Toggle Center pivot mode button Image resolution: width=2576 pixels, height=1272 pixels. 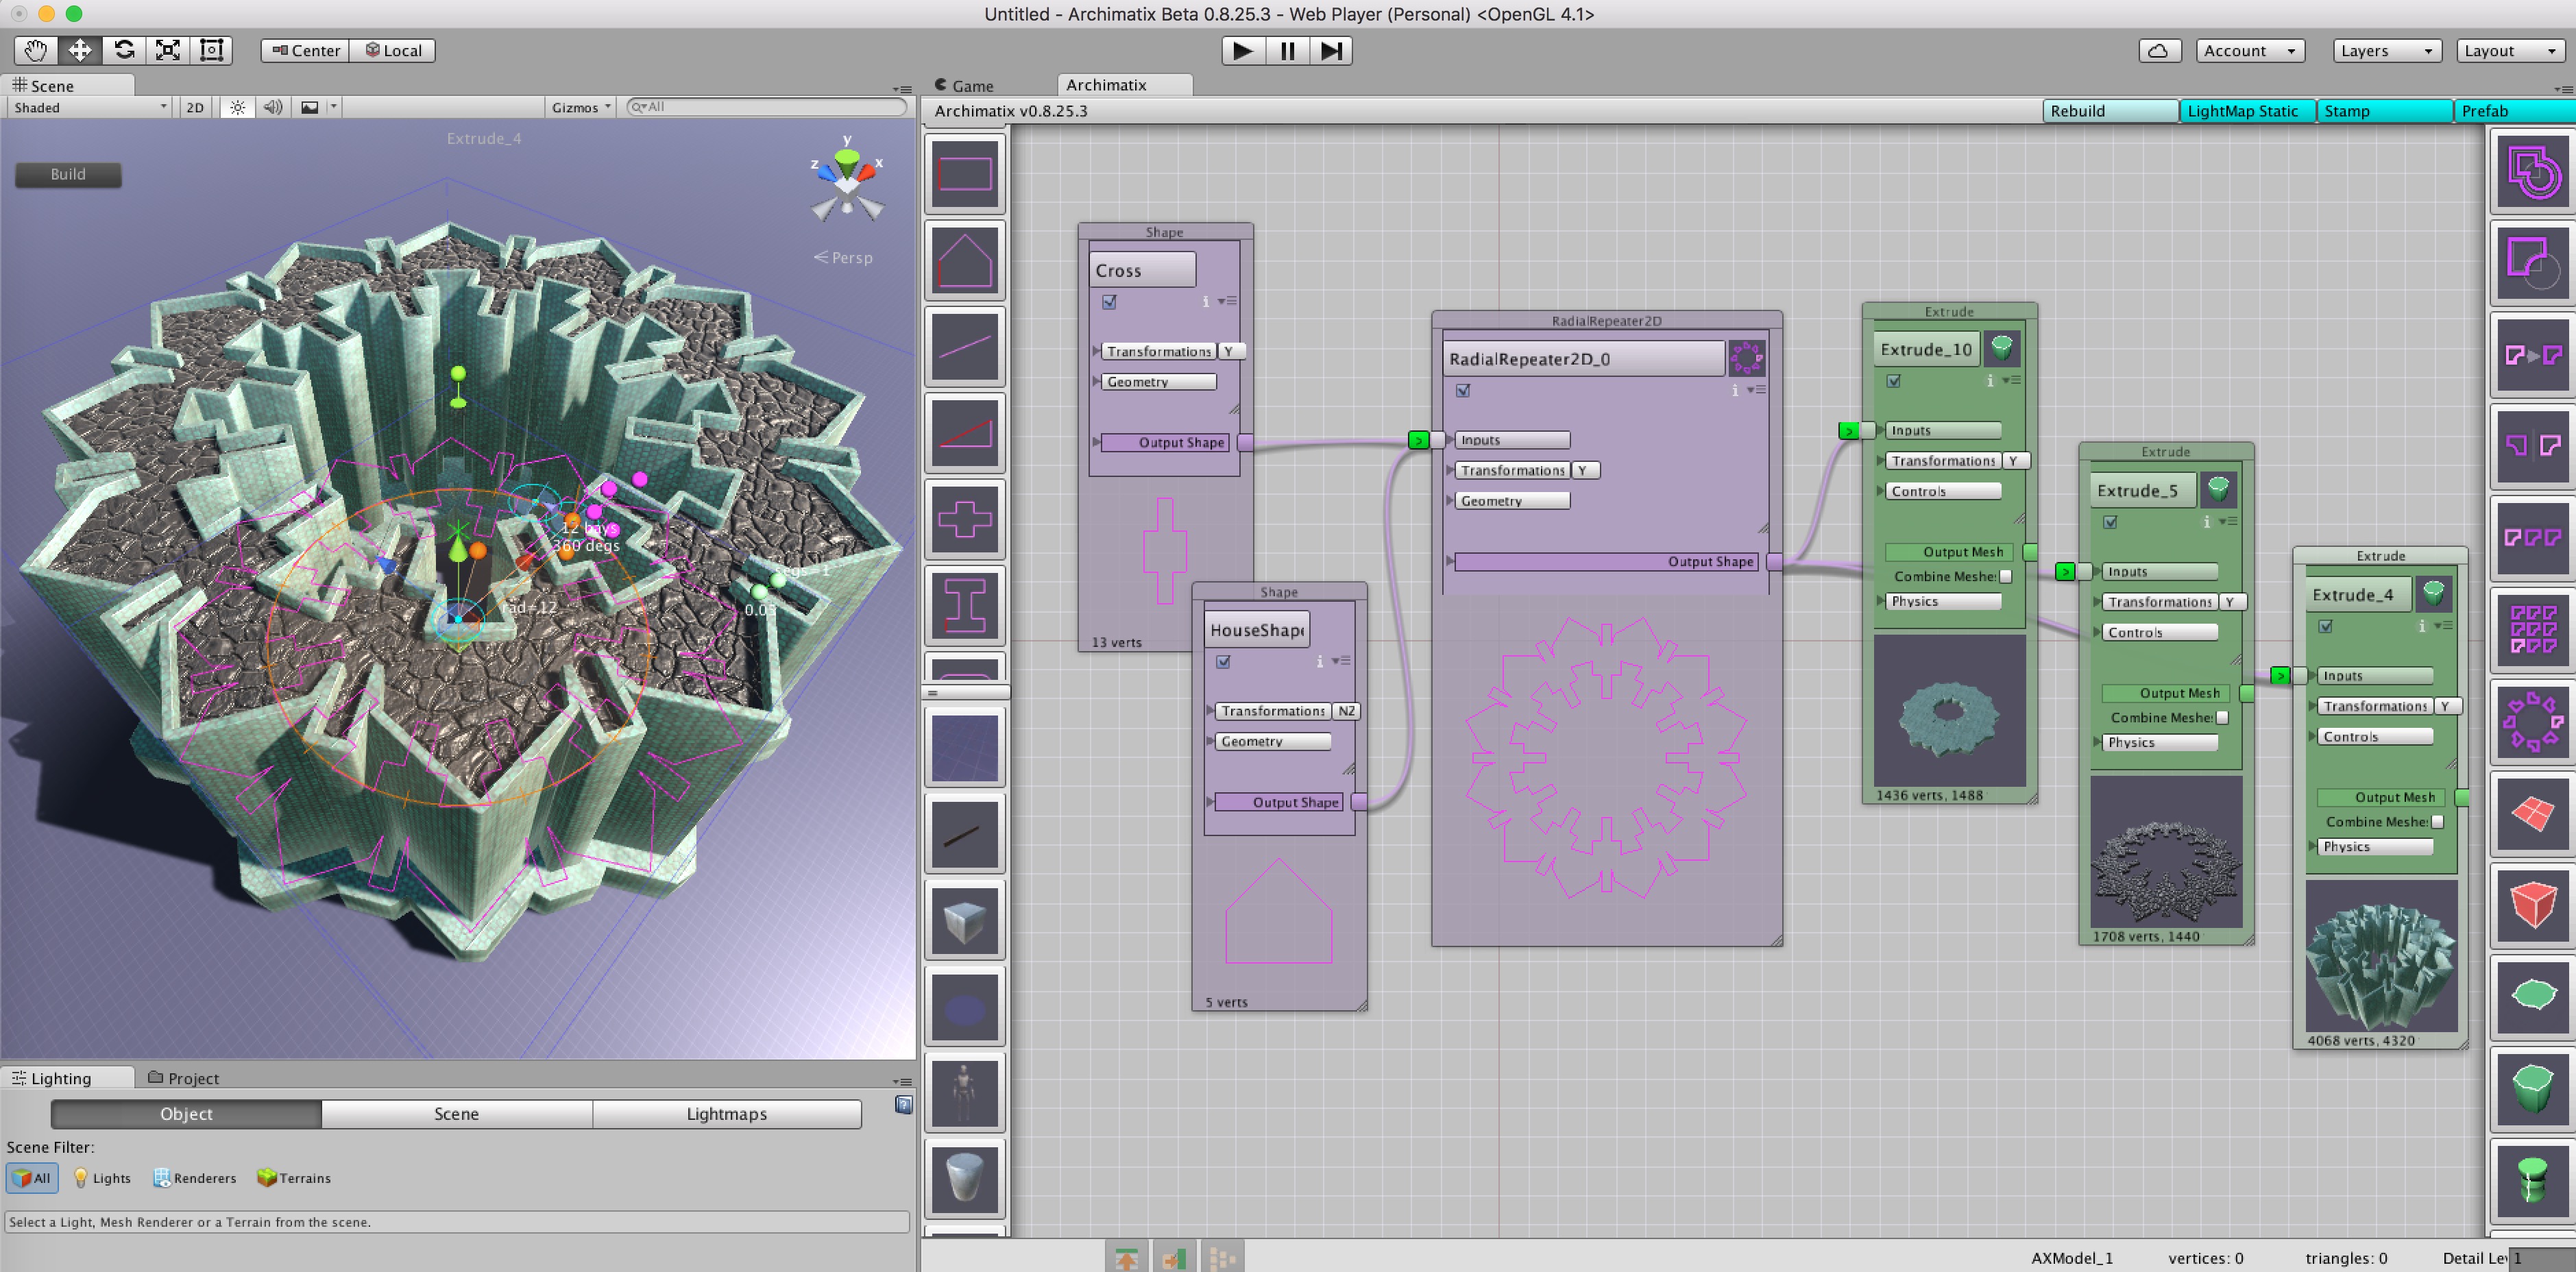305,51
